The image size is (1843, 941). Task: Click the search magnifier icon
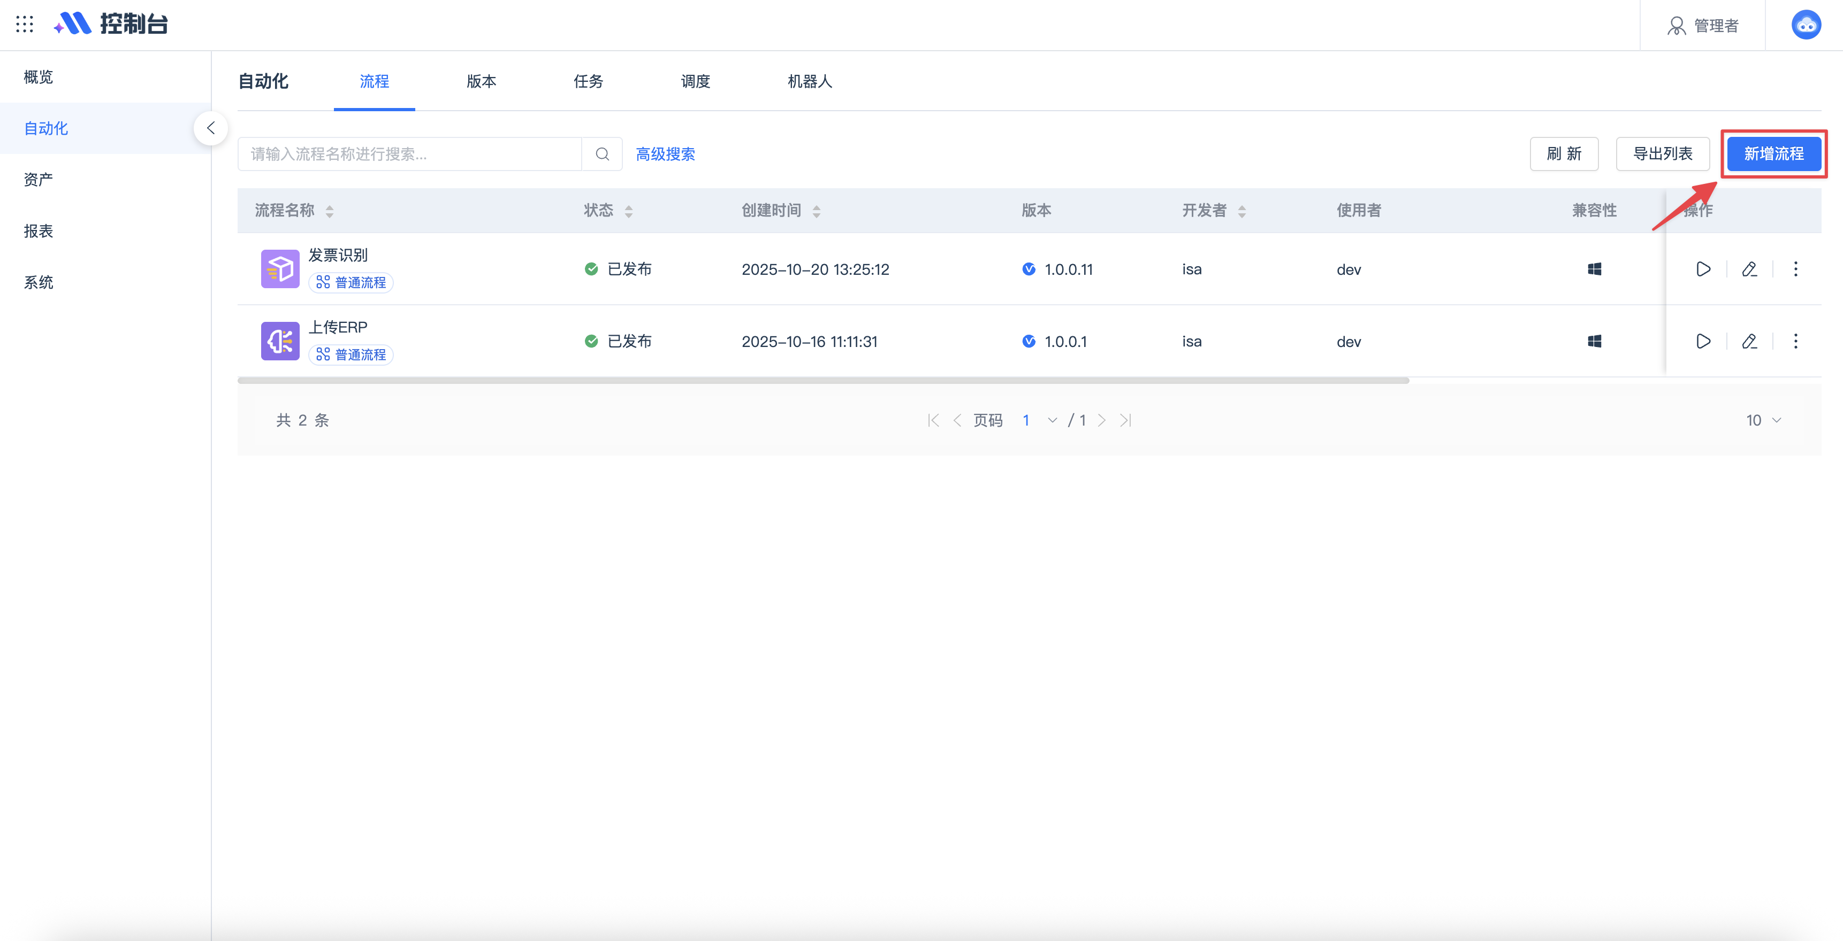click(603, 154)
